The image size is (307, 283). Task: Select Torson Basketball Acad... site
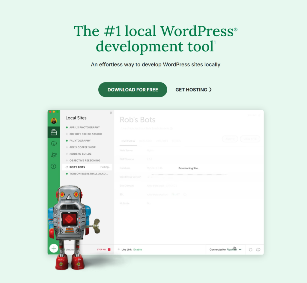click(x=88, y=174)
